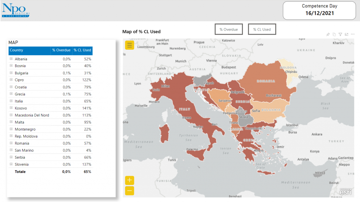360x202 pixels.
Task: Zoom in with the map plus button
Action: (x=130, y=180)
